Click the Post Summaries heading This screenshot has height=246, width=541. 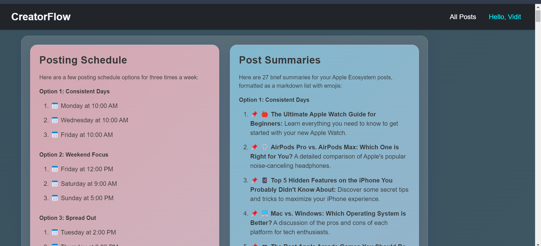coord(280,60)
